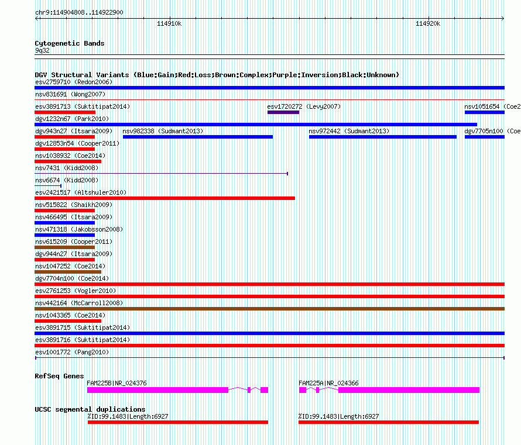Click the DGV Structural Variants track title
Viewport: 521px width, 445px height.
(x=217, y=75)
